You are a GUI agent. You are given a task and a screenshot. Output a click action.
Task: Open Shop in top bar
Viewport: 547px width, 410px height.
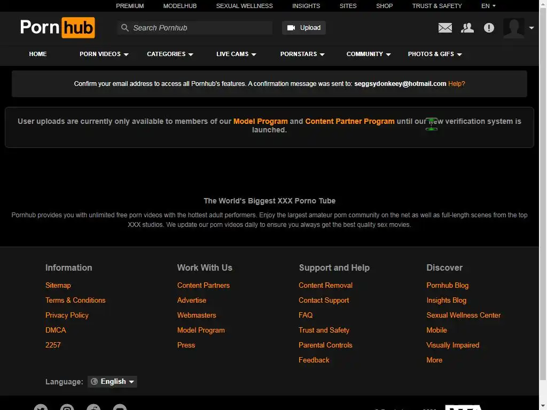(x=385, y=6)
